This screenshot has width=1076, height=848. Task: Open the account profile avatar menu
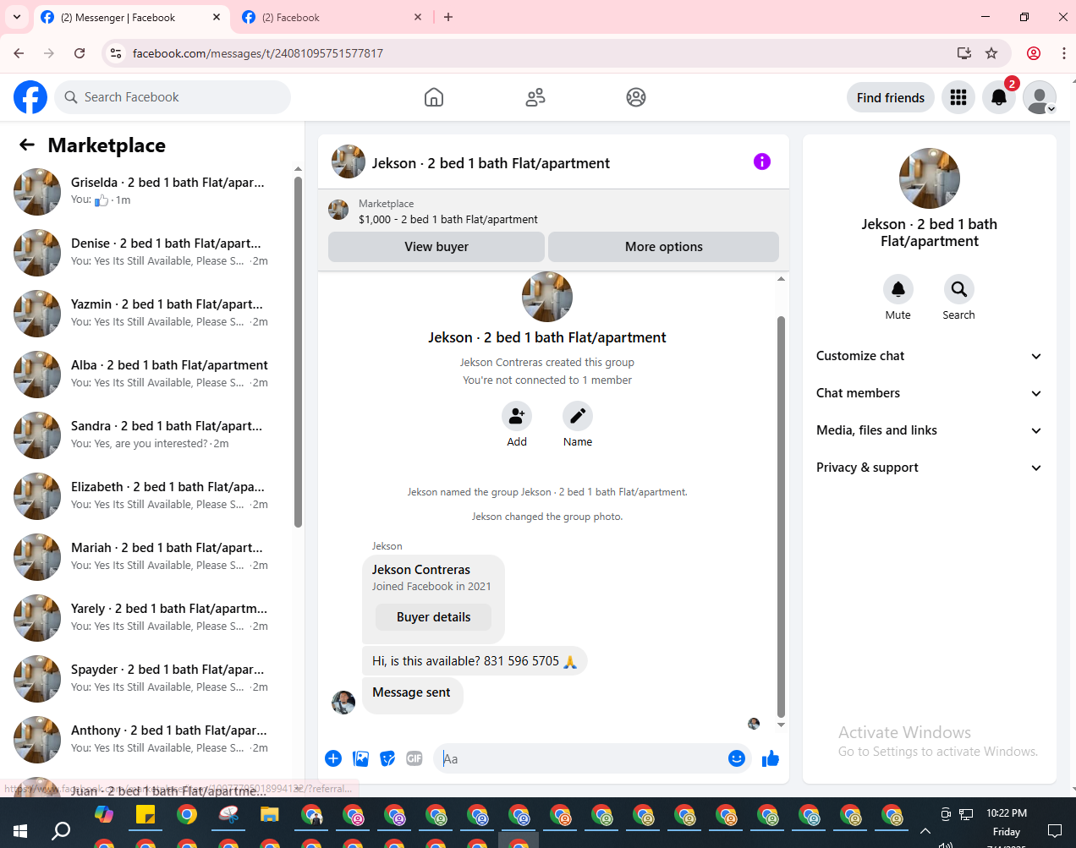[x=1040, y=97]
